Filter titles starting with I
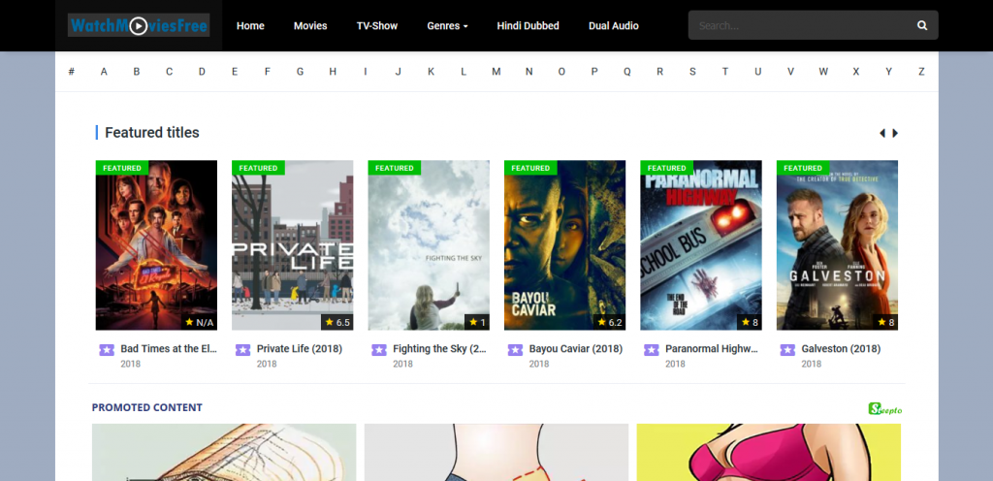993x481 pixels. 366,72
